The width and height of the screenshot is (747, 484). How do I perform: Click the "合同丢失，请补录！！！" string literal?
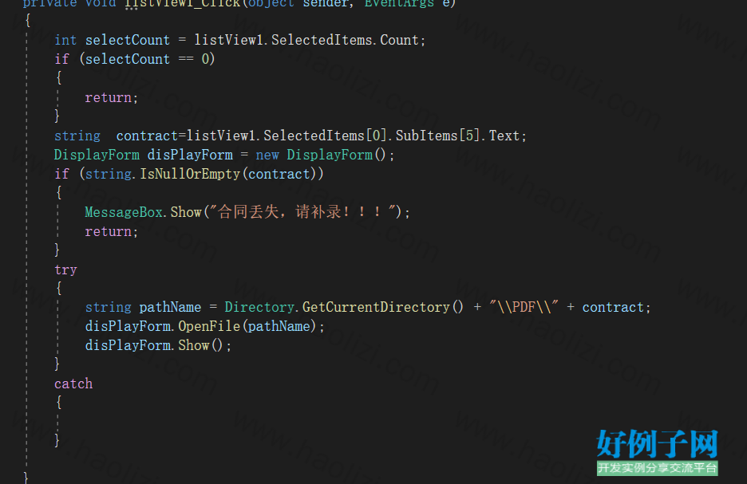point(303,212)
